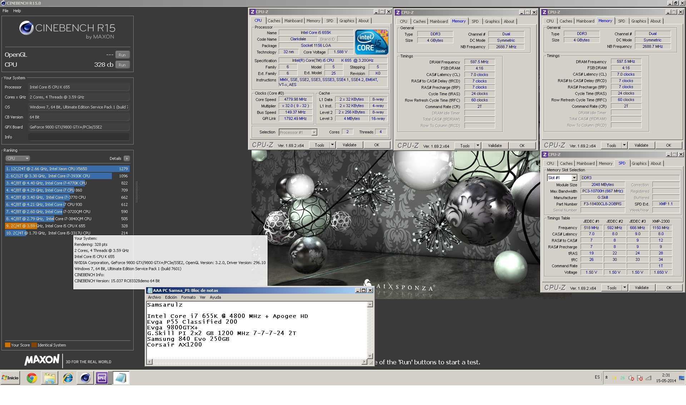Open Graphics tab in CPU-Z SPD window
This screenshot has width=686, height=405.
click(x=639, y=163)
